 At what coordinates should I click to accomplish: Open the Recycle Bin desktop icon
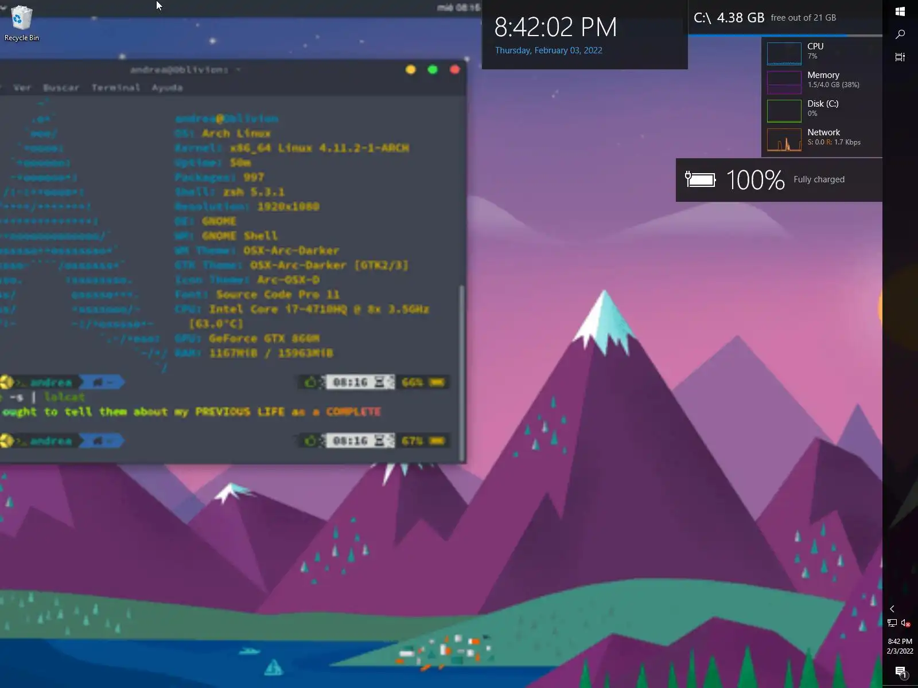pos(22,24)
